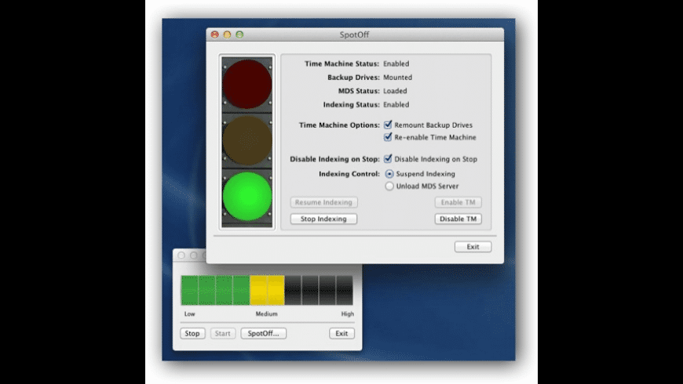The image size is (683, 384).
Task: Click the red traffic light lamp
Action: [x=247, y=84]
